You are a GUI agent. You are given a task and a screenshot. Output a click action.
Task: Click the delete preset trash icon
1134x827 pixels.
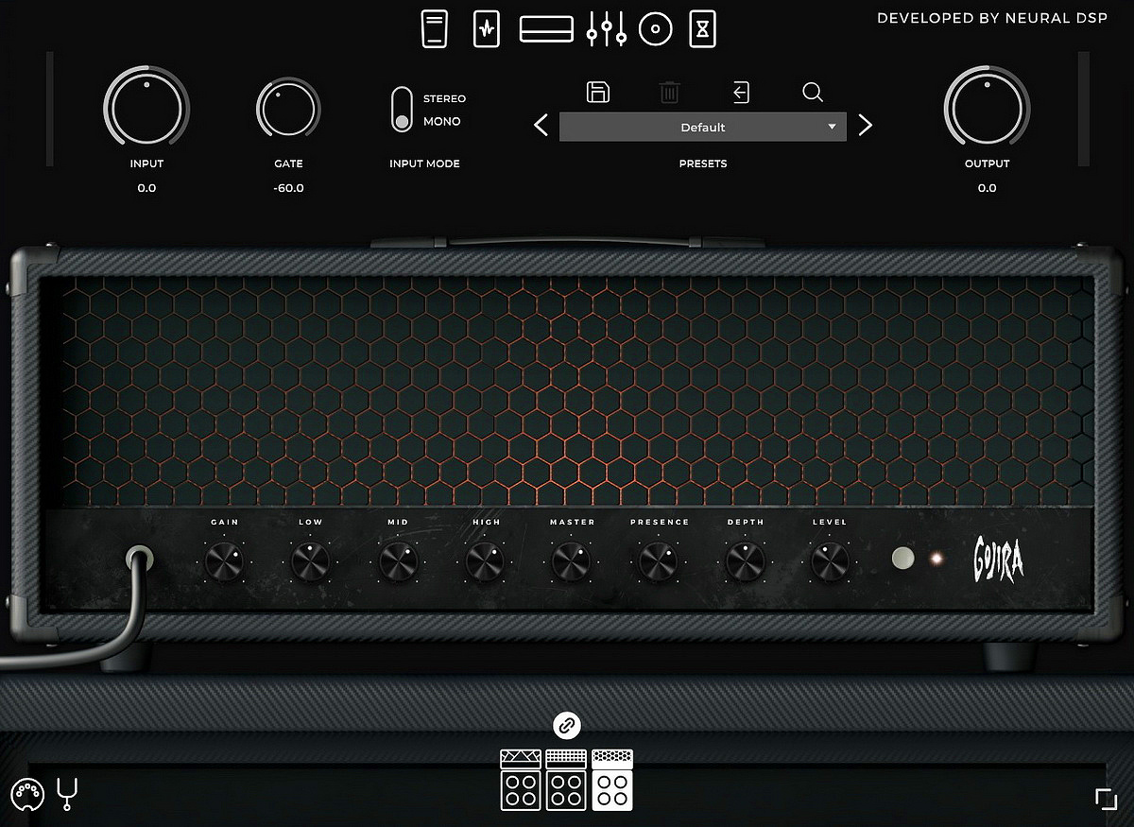669,92
